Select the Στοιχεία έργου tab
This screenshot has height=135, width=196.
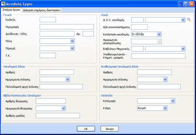click(11, 10)
